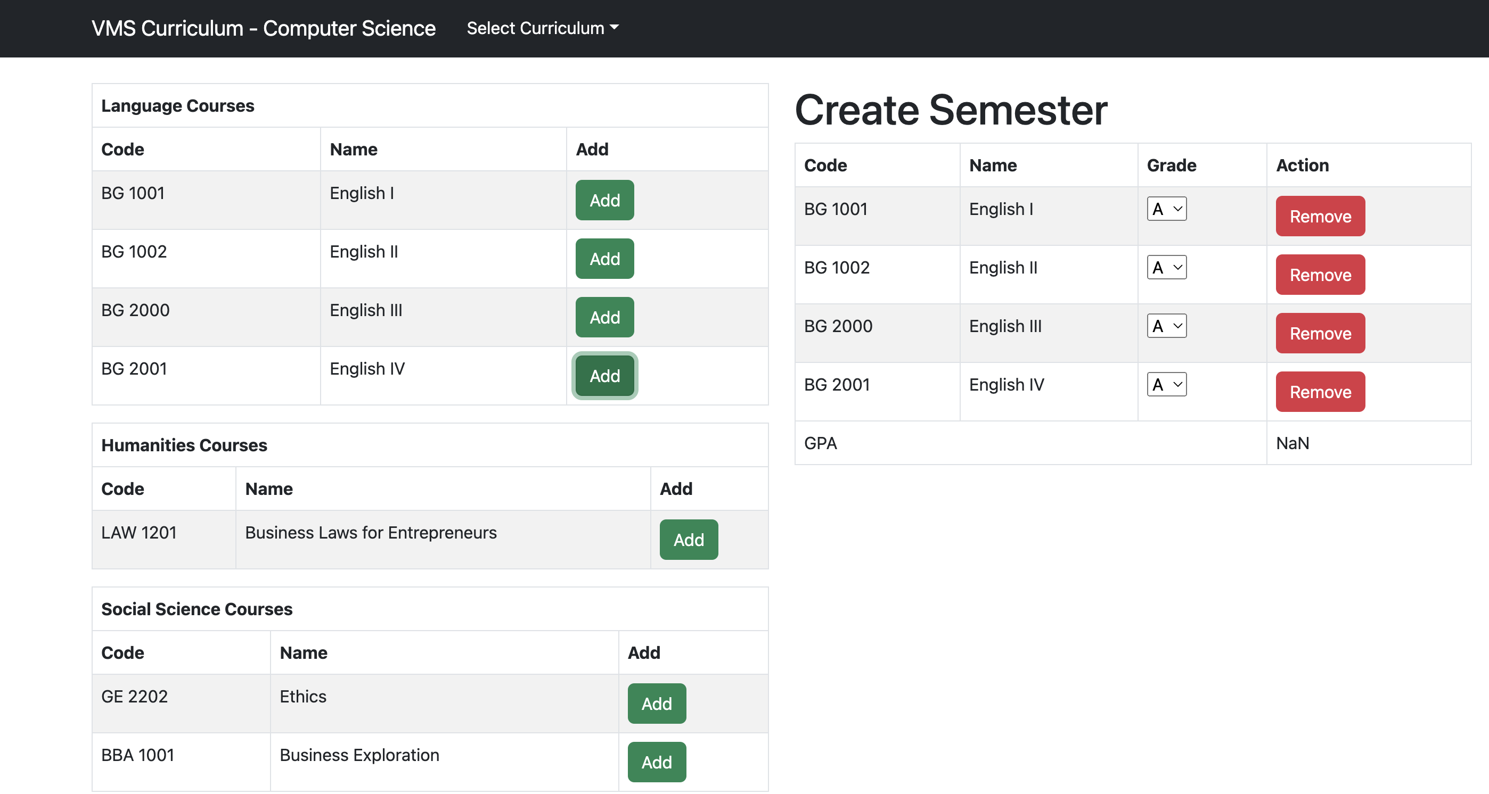1489x794 pixels.
Task: Click the VMS Curriculum - Computer Science brand link
Action: coord(264,28)
